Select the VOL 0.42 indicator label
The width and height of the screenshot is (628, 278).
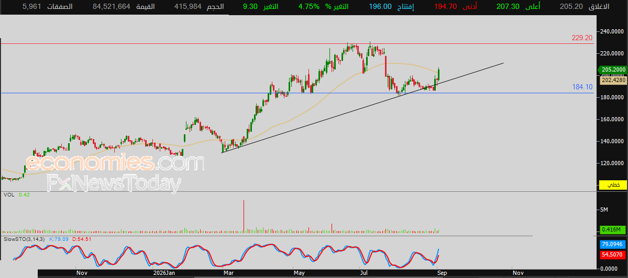16,194
